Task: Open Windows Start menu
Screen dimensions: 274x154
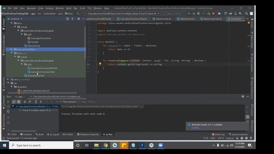Action: pyautogui.click(x=5, y=145)
